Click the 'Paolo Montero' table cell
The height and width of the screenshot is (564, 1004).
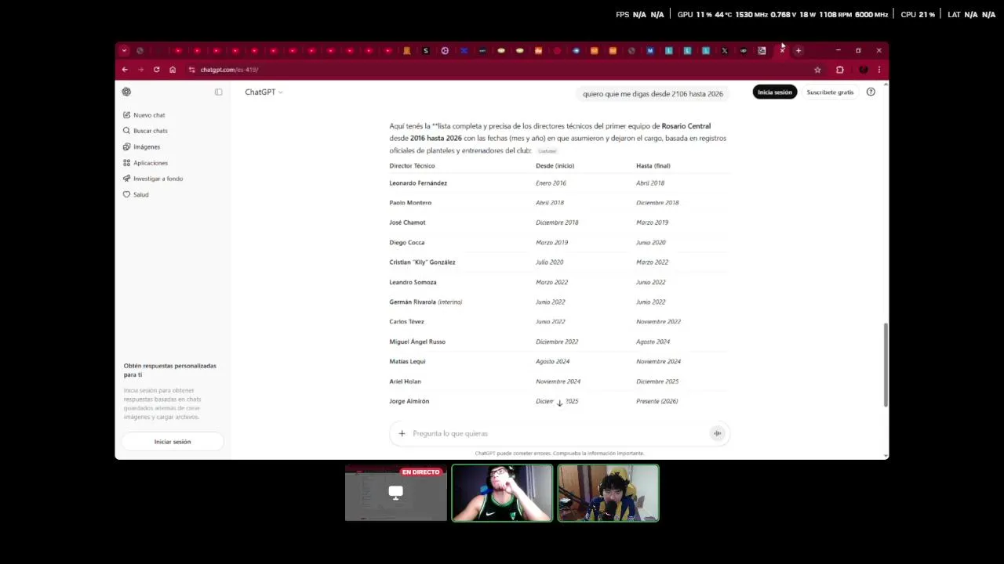pyautogui.click(x=410, y=203)
